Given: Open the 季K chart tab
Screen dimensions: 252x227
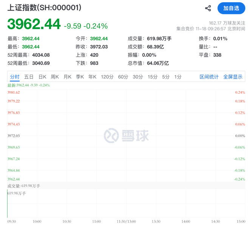Looking at the screenshot, I should (80, 77).
